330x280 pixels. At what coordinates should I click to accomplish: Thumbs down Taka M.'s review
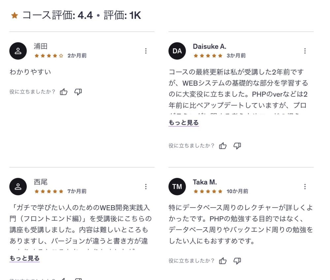tap(237, 261)
